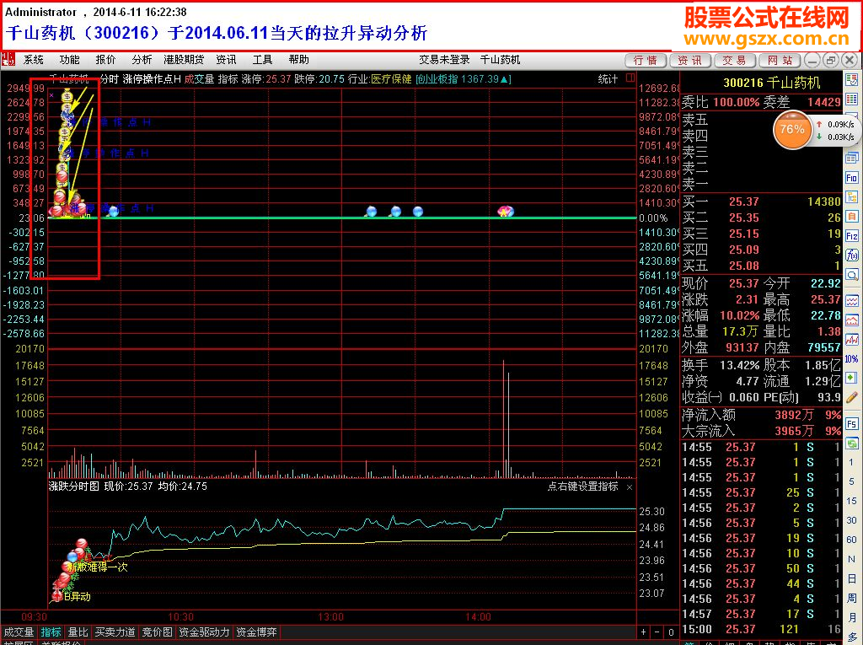Click the 300216 千山药机 stock title
863x645 pixels.
click(x=772, y=83)
